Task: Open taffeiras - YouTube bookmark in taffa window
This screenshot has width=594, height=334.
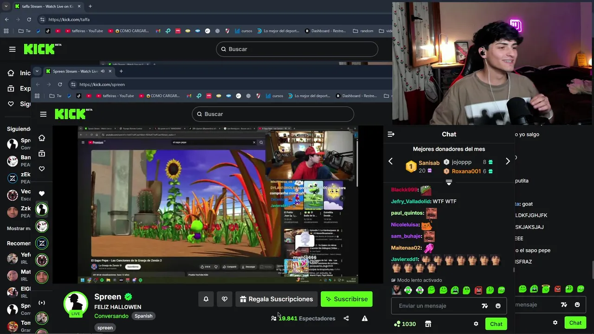Action: (x=84, y=31)
